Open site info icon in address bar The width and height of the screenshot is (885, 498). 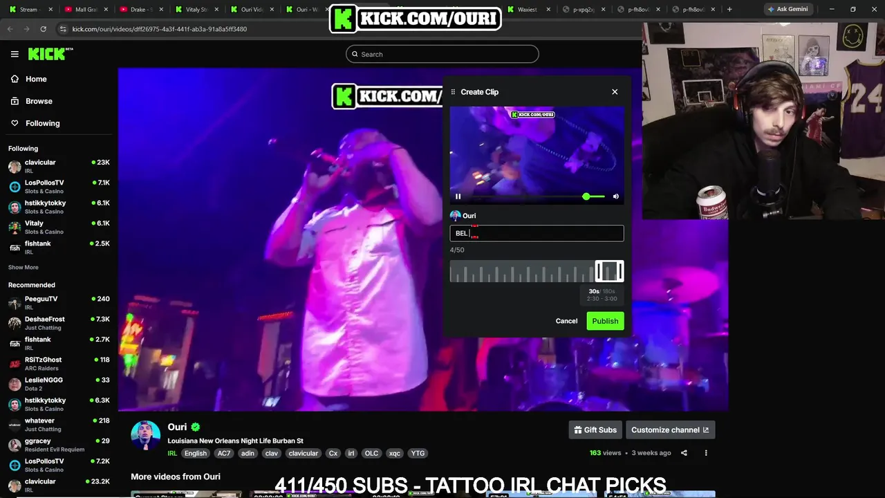click(63, 29)
